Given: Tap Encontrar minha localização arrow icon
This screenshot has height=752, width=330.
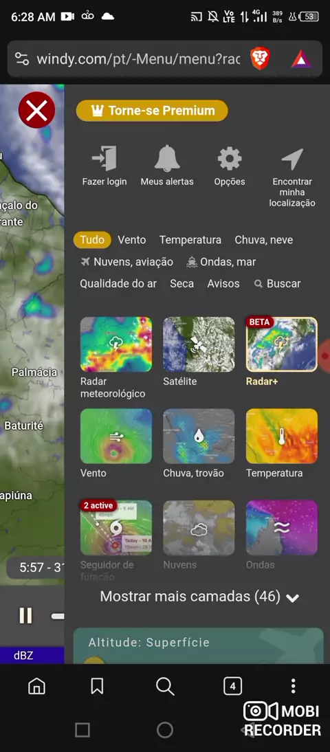Looking at the screenshot, I should pyautogui.click(x=291, y=159).
